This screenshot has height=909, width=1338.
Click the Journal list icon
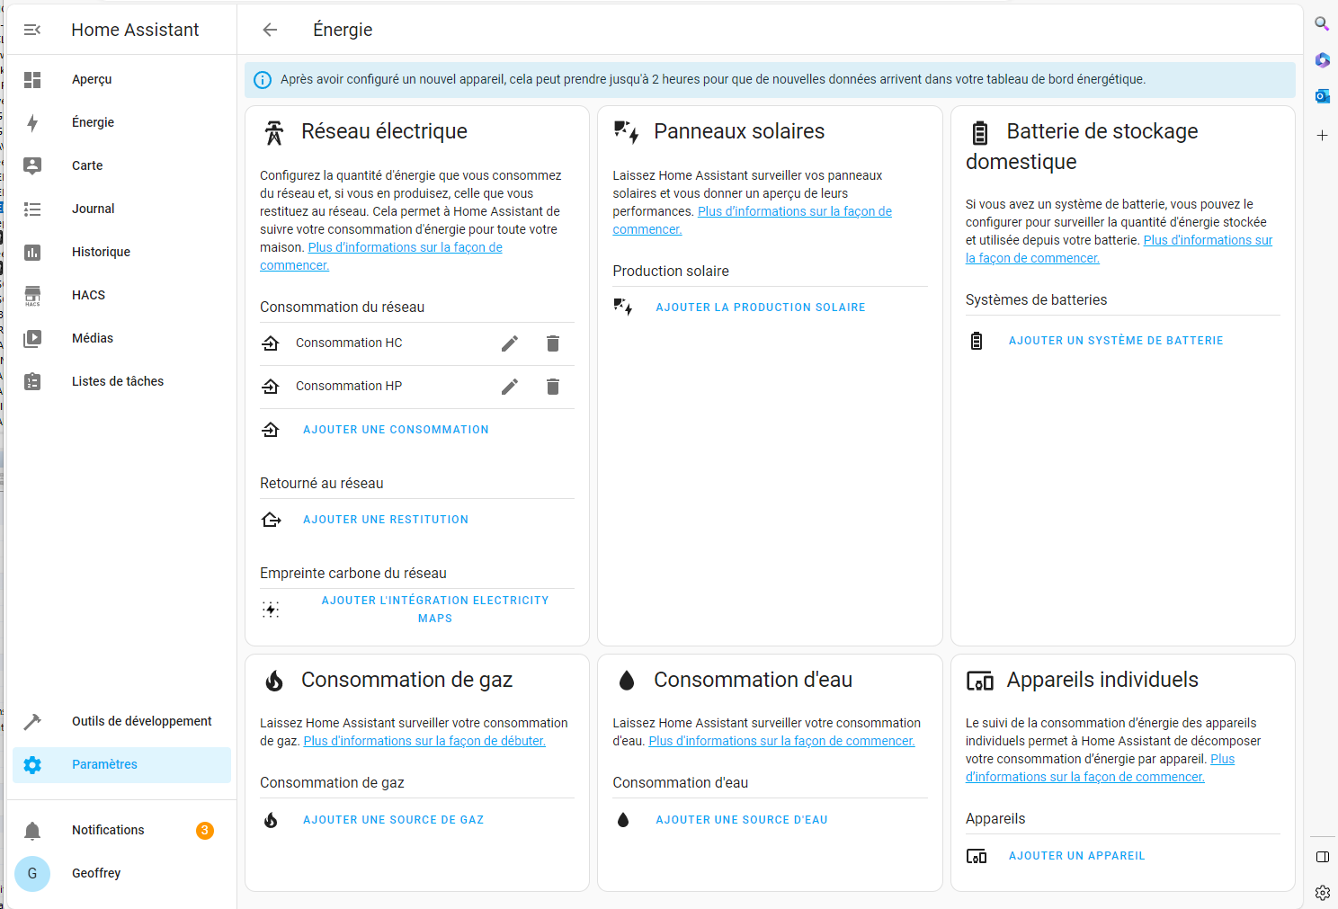[x=32, y=209]
